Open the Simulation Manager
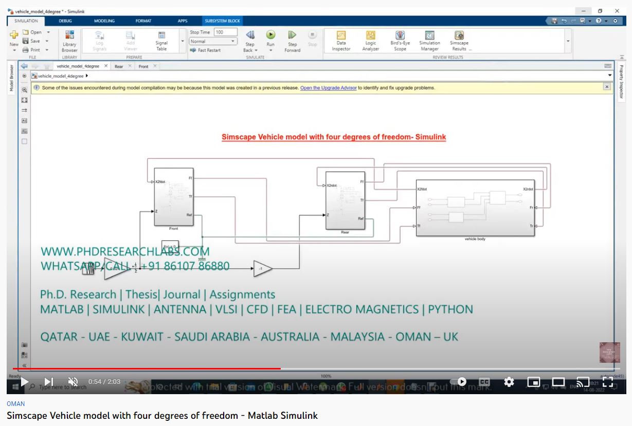The width and height of the screenshot is (632, 426). 429,36
